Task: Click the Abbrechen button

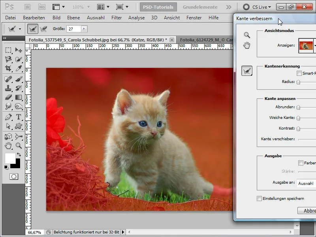Action: 307,211
